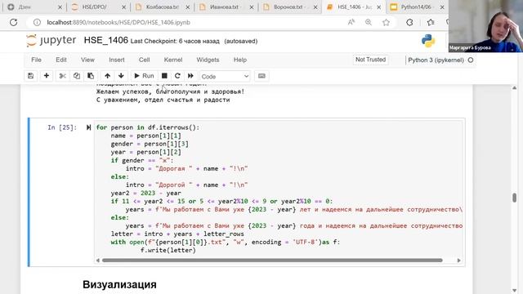Close the Python14/06 browser tab
Image resolution: width=523 pixels, height=294 pixels.
tap(442, 7)
